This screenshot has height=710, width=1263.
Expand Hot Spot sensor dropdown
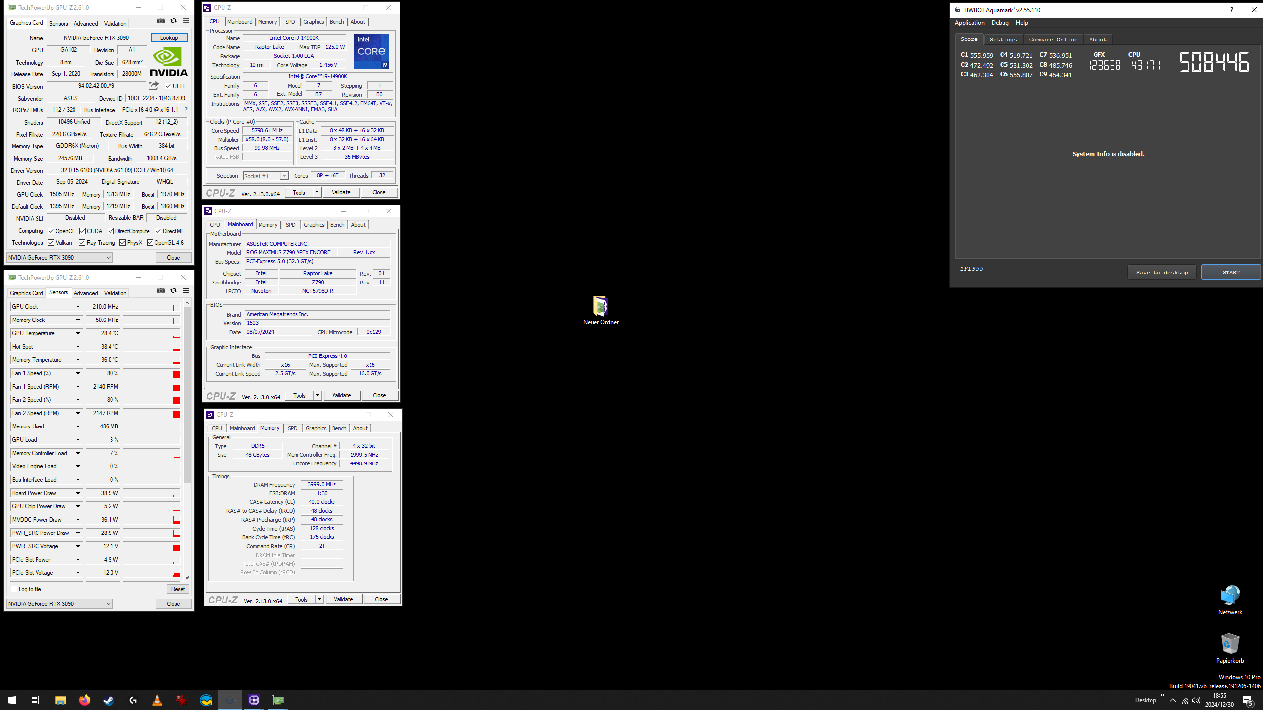click(x=78, y=347)
